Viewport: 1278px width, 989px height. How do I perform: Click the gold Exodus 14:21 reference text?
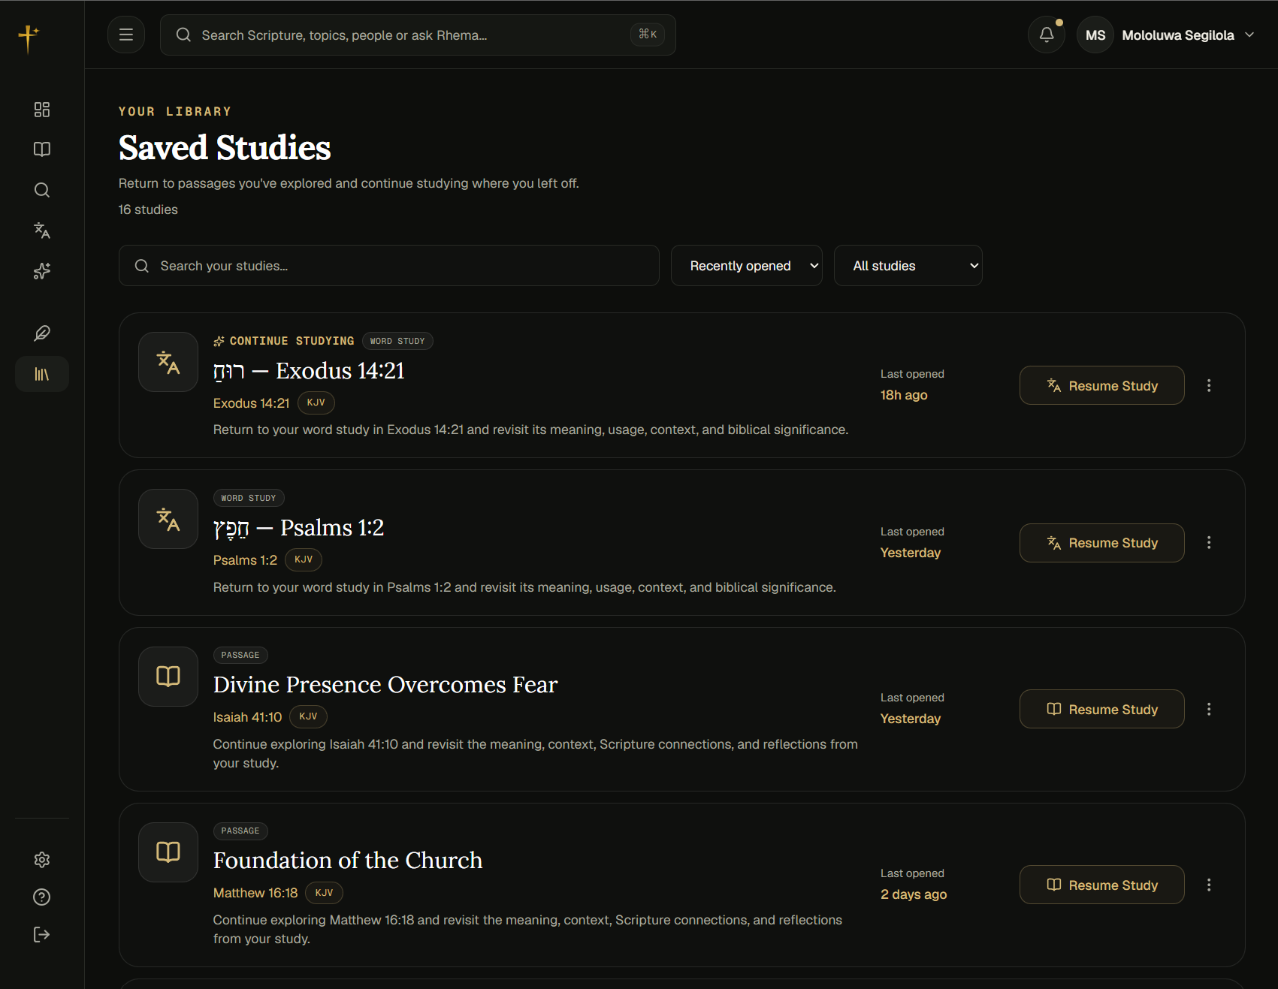251,403
